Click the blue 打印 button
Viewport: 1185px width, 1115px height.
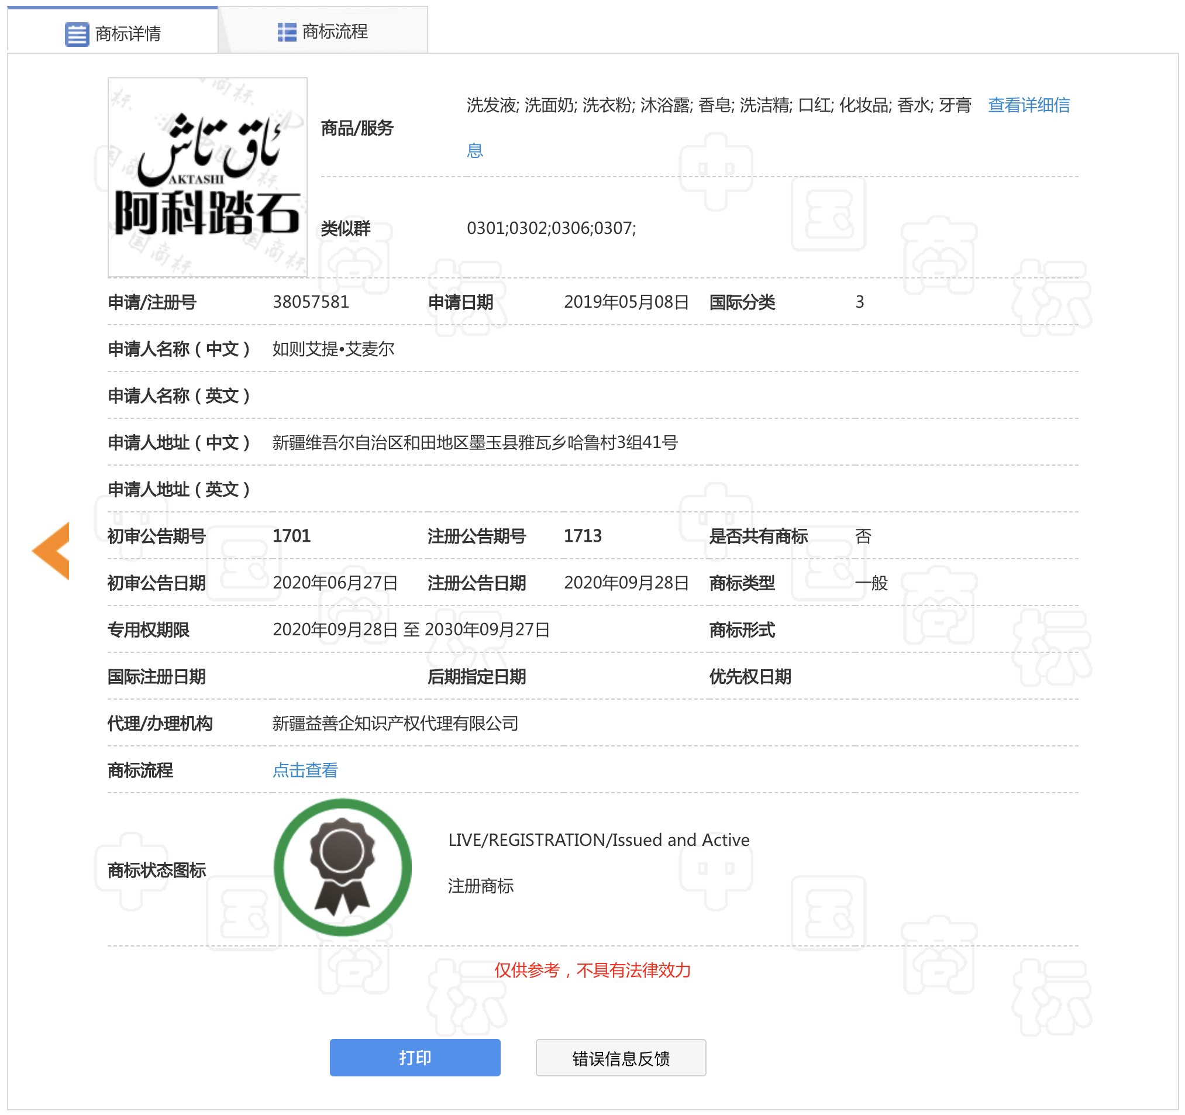(415, 1058)
